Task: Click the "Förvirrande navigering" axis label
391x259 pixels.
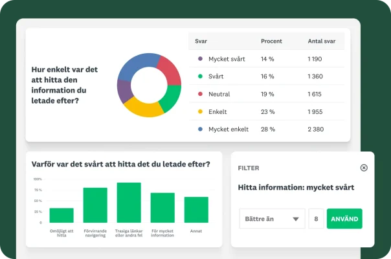Action: [x=95, y=233]
